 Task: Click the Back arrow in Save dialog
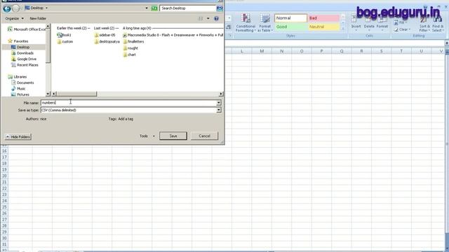coord(7,8)
